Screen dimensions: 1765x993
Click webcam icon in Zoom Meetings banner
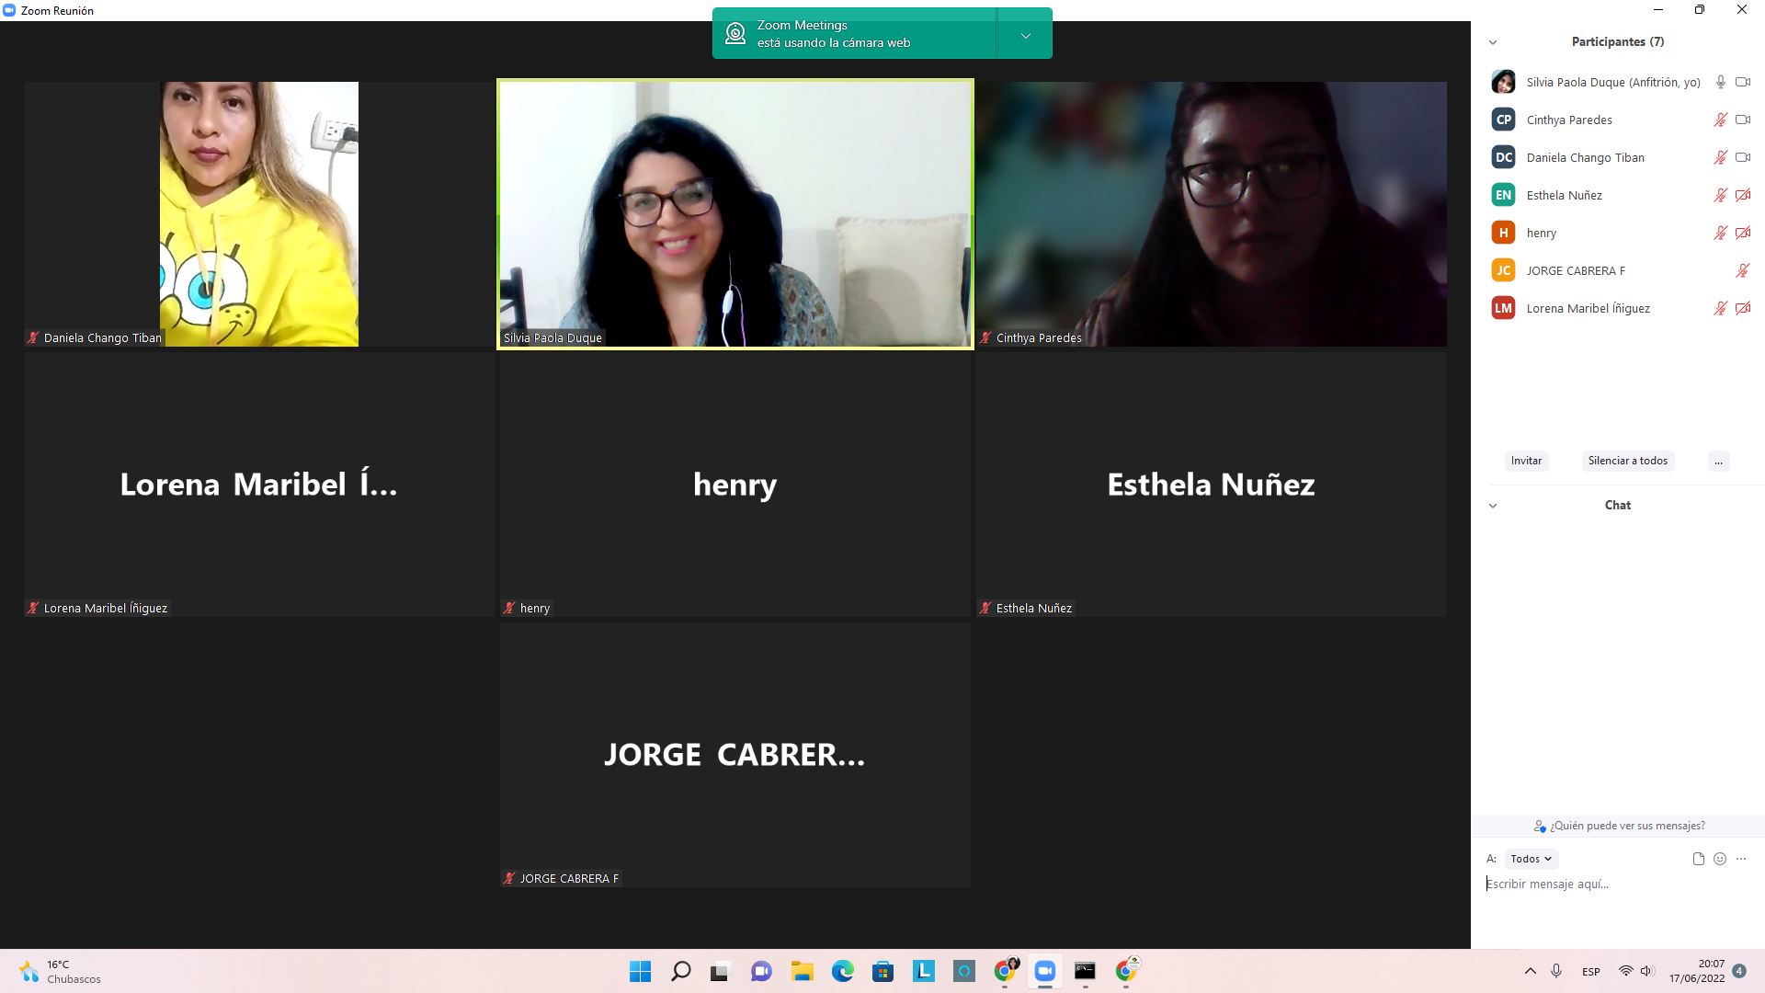(735, 34)
